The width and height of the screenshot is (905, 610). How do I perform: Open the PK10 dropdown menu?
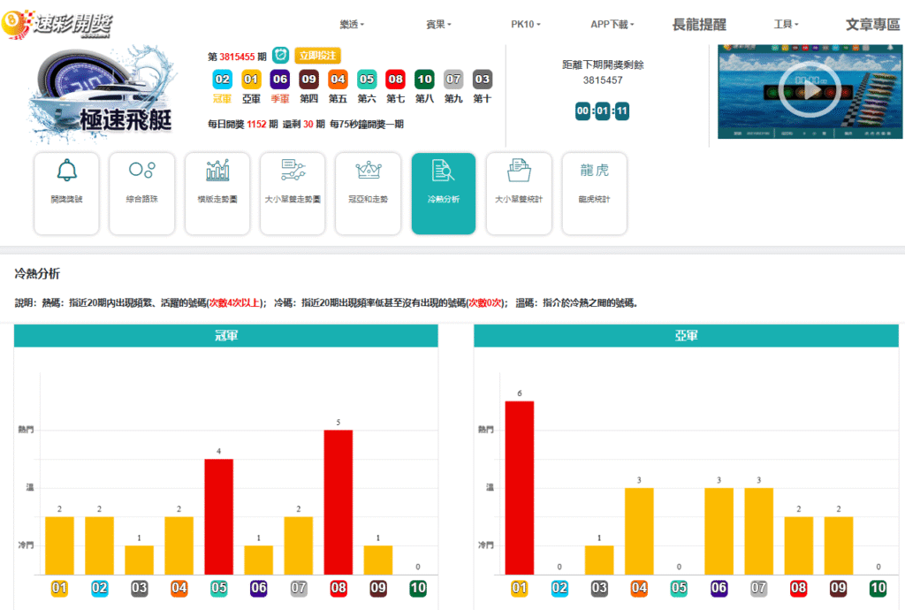click(x=526, y=25)
